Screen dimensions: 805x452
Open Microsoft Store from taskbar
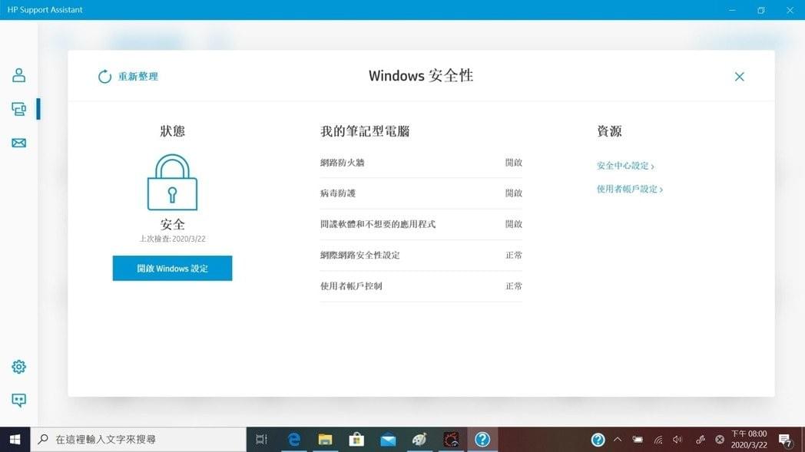(x=356, y=440)
